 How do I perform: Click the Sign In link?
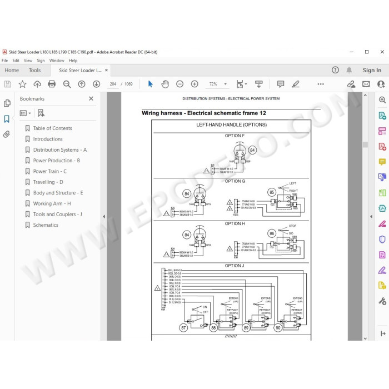coord(372,70)
